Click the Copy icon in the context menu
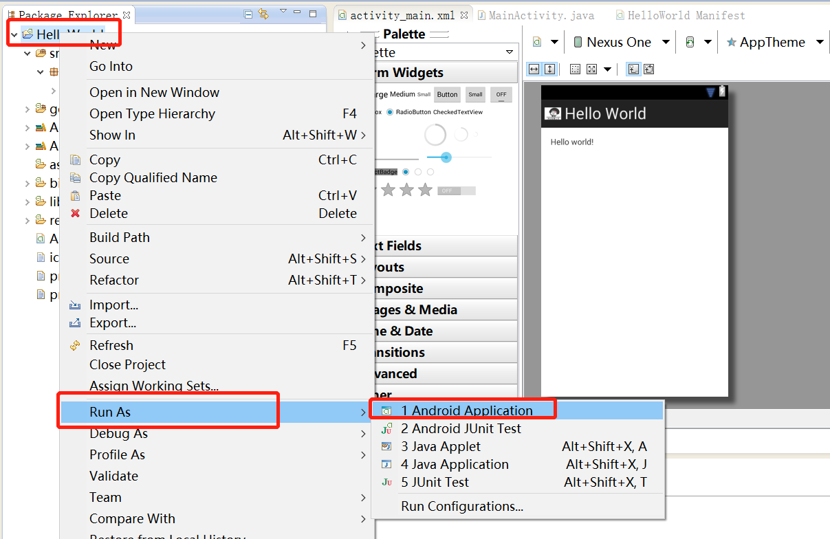 click(75, 159)
